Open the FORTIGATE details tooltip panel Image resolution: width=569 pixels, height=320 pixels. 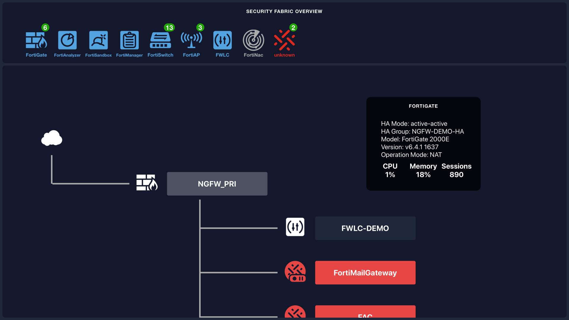pos(423,144)
